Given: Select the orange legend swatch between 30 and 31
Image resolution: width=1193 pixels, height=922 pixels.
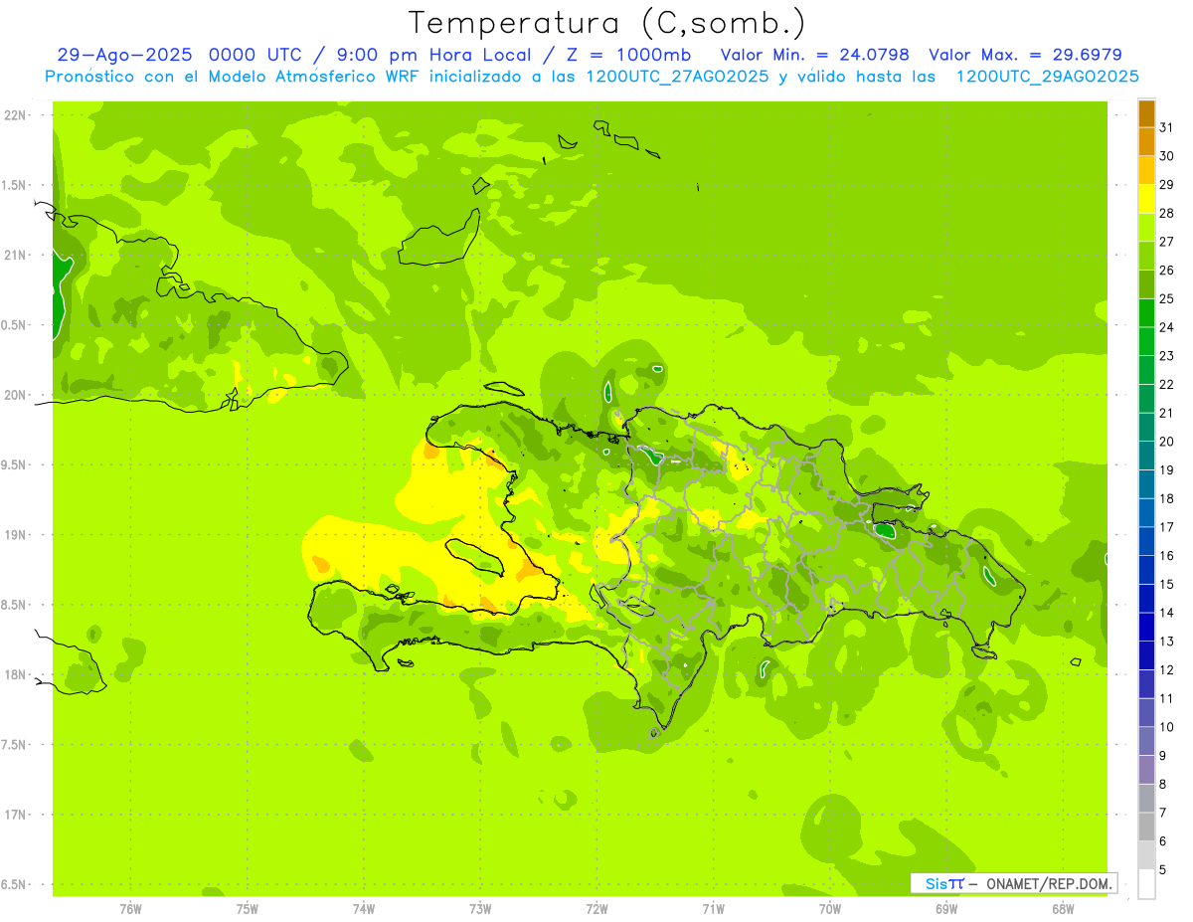Looking at the screenshot, I should [x=1146, y=142].
